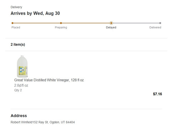Click the Qty 2 text
Viewport: 178px width, 139px height.
(18, 90)
